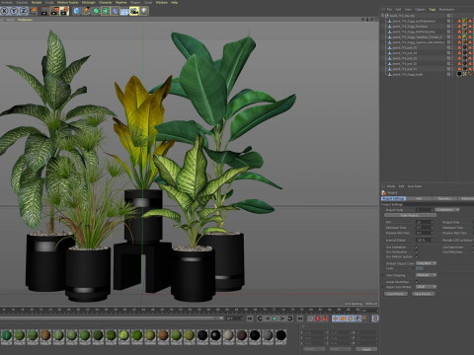This screenshot has width=474, height=355.
Task: Add a Cube primitive object
Action: pyautogui.click(x=77, y=11)
